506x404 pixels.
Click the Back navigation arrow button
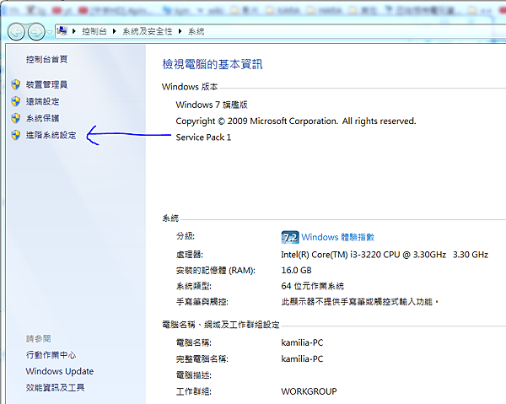pyautogui.click(x=16, y=31)
